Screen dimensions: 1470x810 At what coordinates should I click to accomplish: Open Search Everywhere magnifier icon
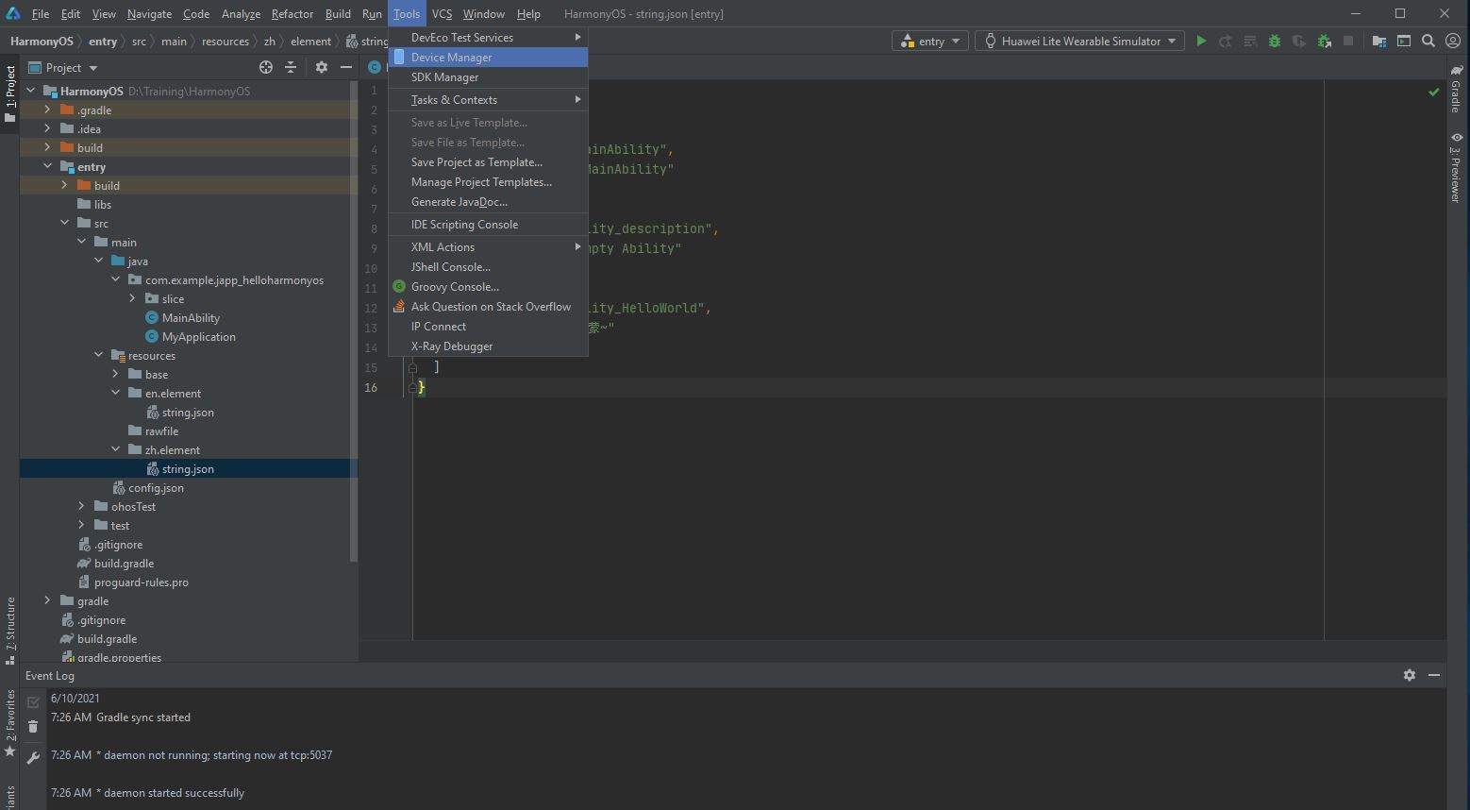click(x=1428, y=42)
